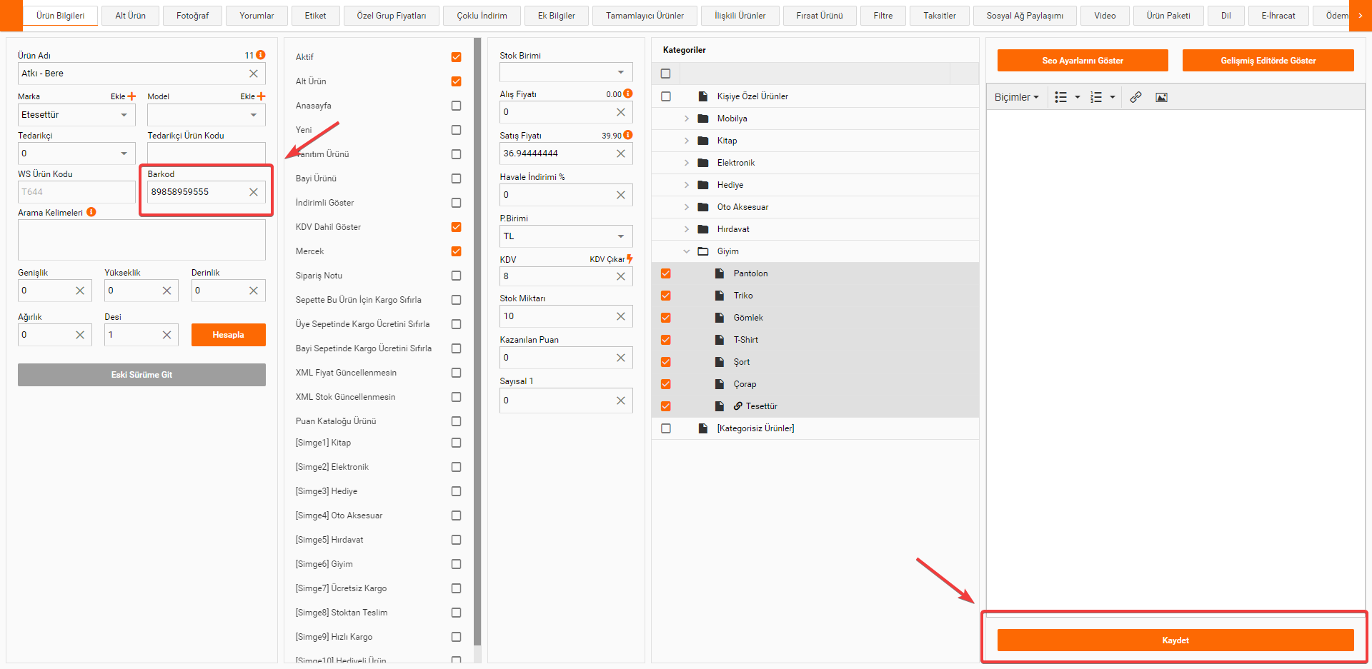Add new Marka with plus icon
1372x669 pixels.
coord(131,96)
